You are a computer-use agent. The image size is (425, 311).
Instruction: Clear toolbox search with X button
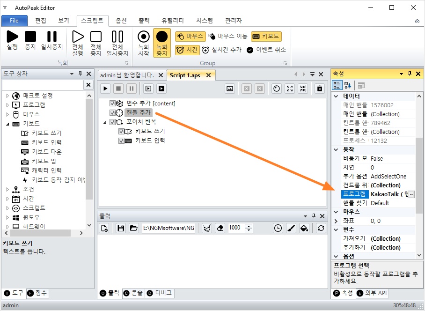click(x=88, y=85)
